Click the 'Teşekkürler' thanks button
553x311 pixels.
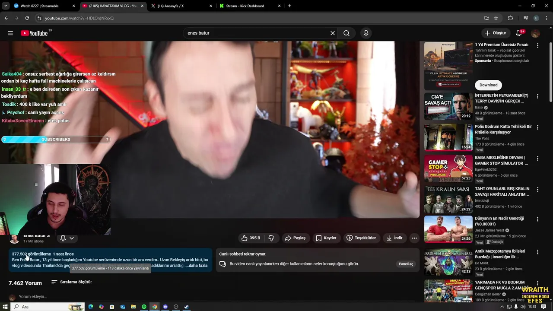pyautogui.click(x=361, y=238)
